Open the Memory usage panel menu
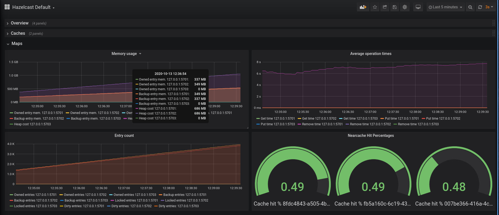499x215 pixels. (126, 54)
